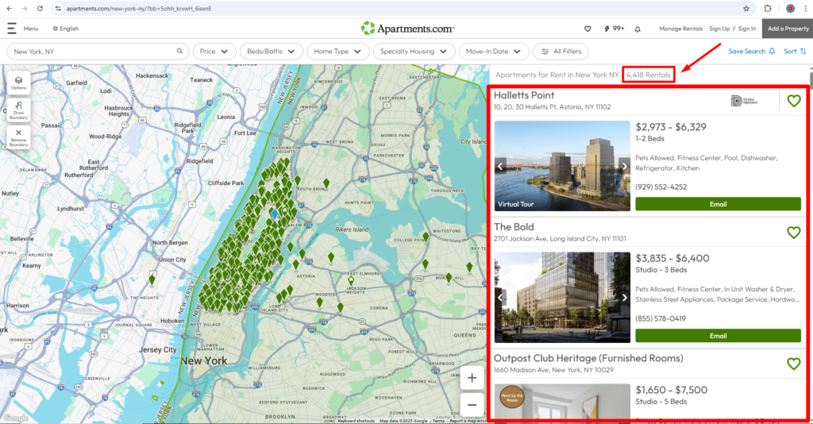
Task: View site information icon in address bar
Action: pyautogui.click(x=58, y=8)
